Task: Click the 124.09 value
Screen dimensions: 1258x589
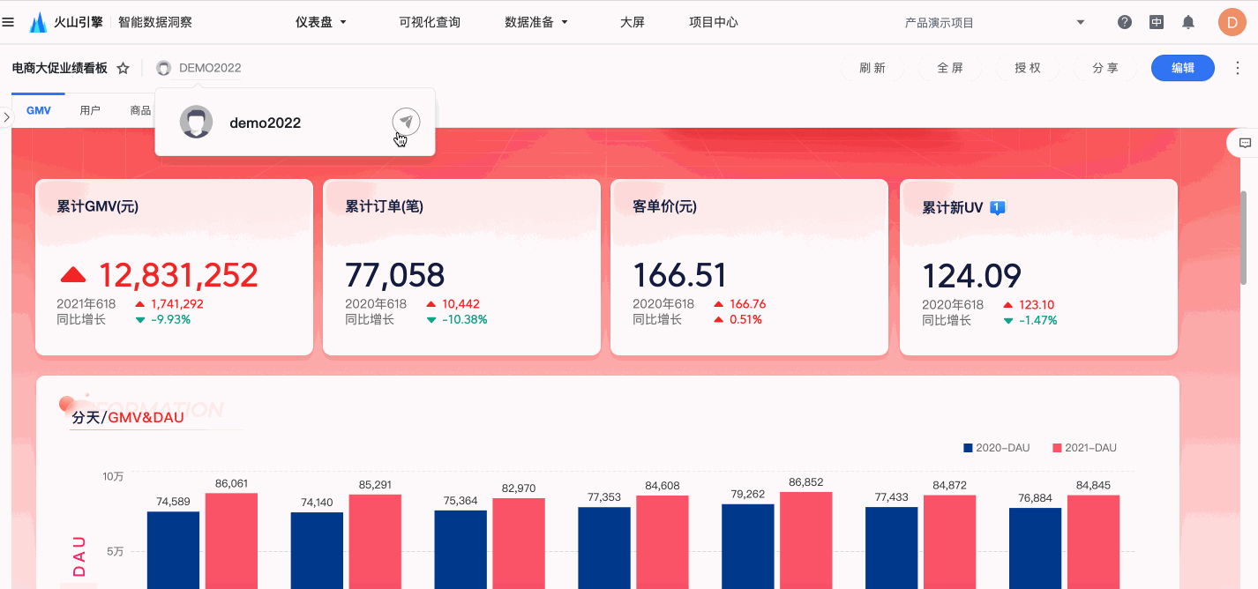Action: click(x=972, y=275)
